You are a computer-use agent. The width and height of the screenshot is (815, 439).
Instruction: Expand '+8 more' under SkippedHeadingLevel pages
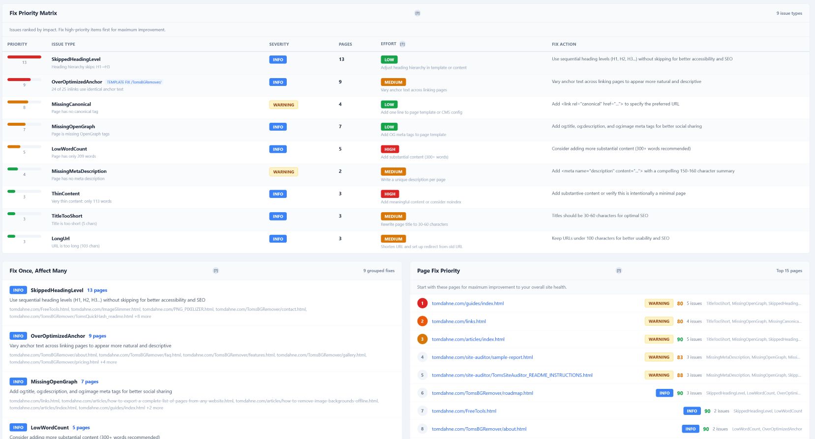143,316
